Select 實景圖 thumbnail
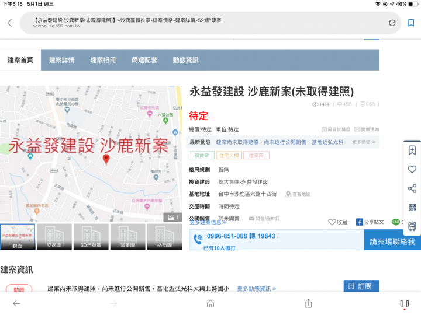421x315 pixels. [x=128, y=237]
